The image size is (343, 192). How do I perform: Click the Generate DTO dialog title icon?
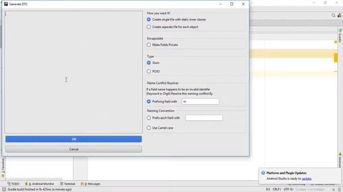coord(6,4)
